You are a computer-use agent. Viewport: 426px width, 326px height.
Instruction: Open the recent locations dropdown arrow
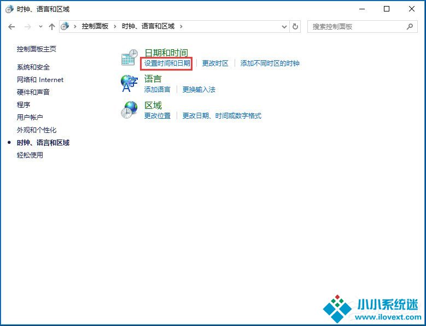(x=40, y=27)
